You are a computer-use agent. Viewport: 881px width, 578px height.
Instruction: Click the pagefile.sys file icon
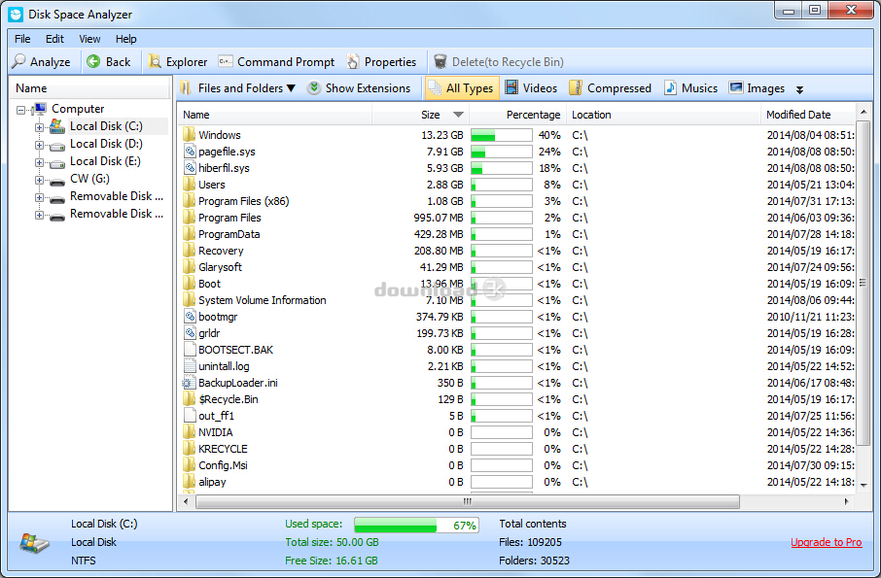tap(190, 151)
